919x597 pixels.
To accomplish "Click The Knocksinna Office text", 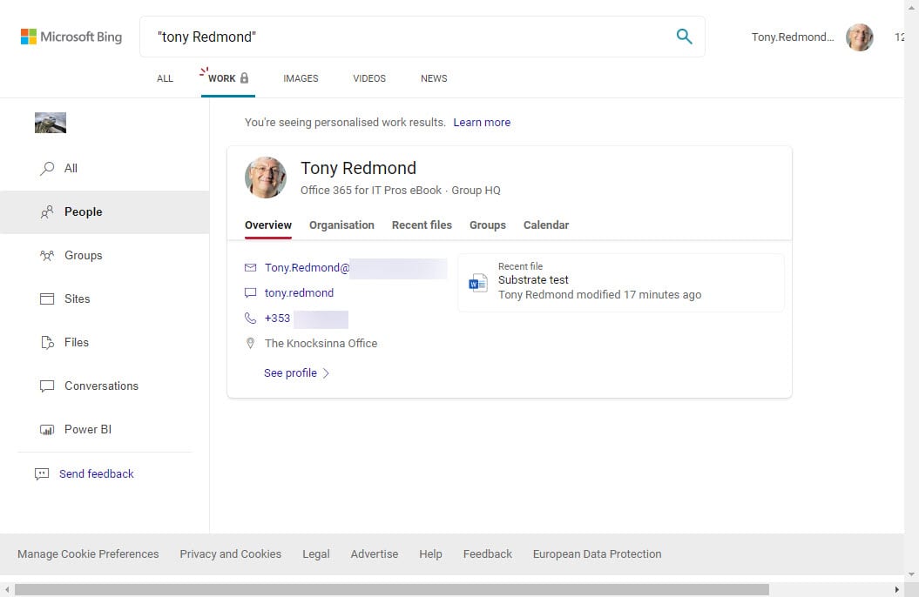I will (x=321, y=344).
